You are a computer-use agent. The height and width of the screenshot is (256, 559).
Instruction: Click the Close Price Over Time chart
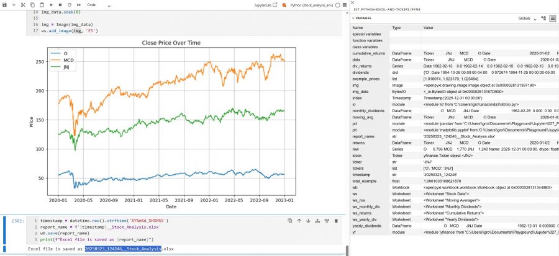pos(163,124)
